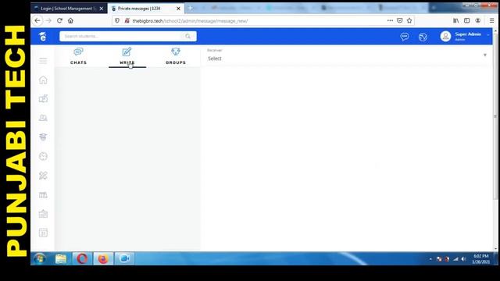Viewport: 500px width, 281px height.
Task: Switch to the Groups tab
Action: pos(176,56)
